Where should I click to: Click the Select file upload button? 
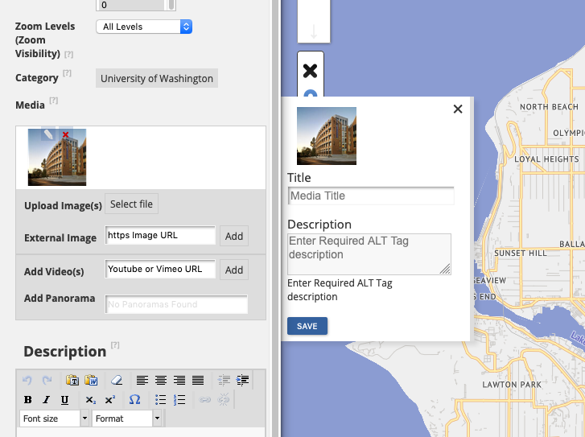(131, 204)
